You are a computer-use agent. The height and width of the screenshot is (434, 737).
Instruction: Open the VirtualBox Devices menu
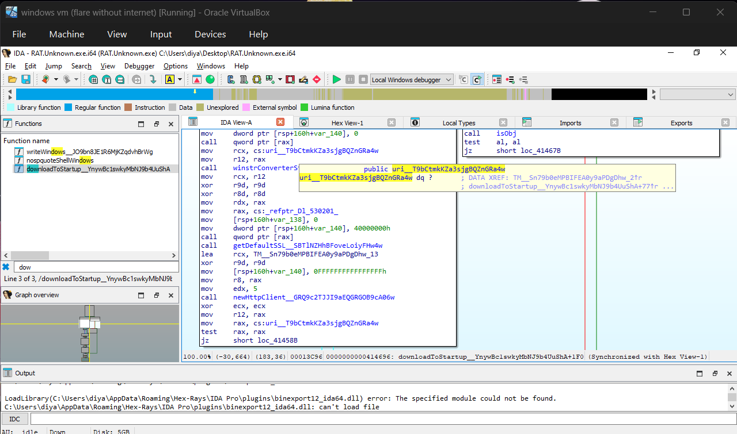(210, 34)
